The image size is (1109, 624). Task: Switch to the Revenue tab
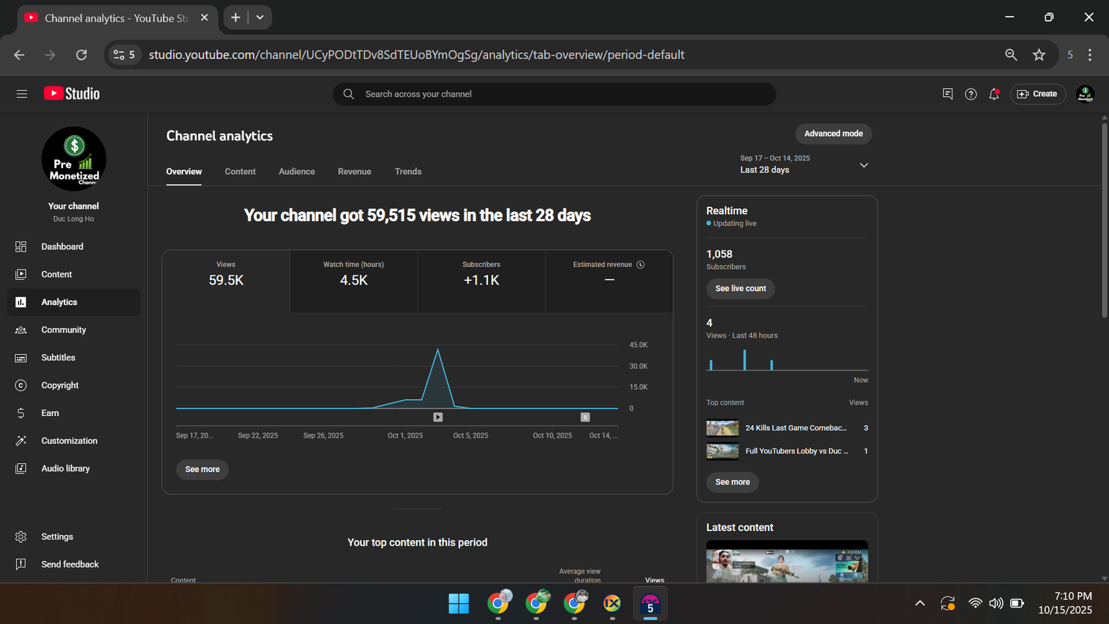pos(354,171)
